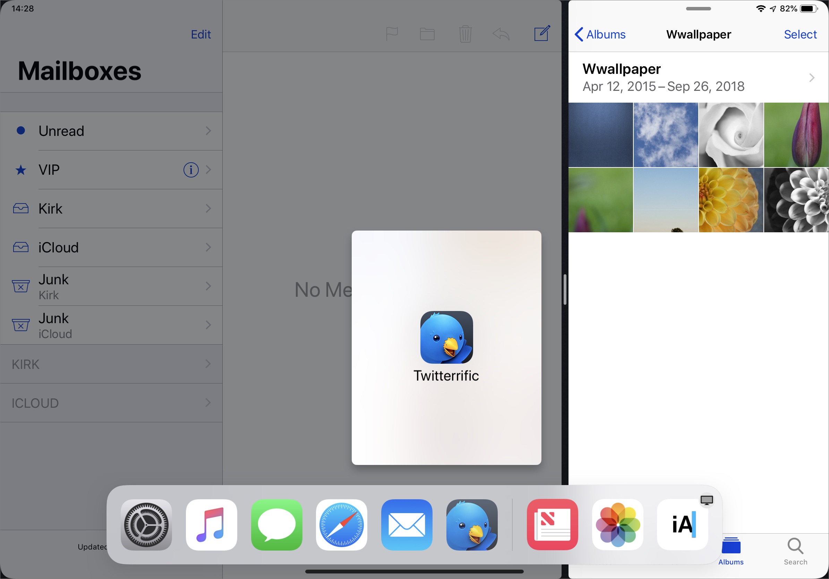Switch to the Albums tab in Photos

(731, 552)
